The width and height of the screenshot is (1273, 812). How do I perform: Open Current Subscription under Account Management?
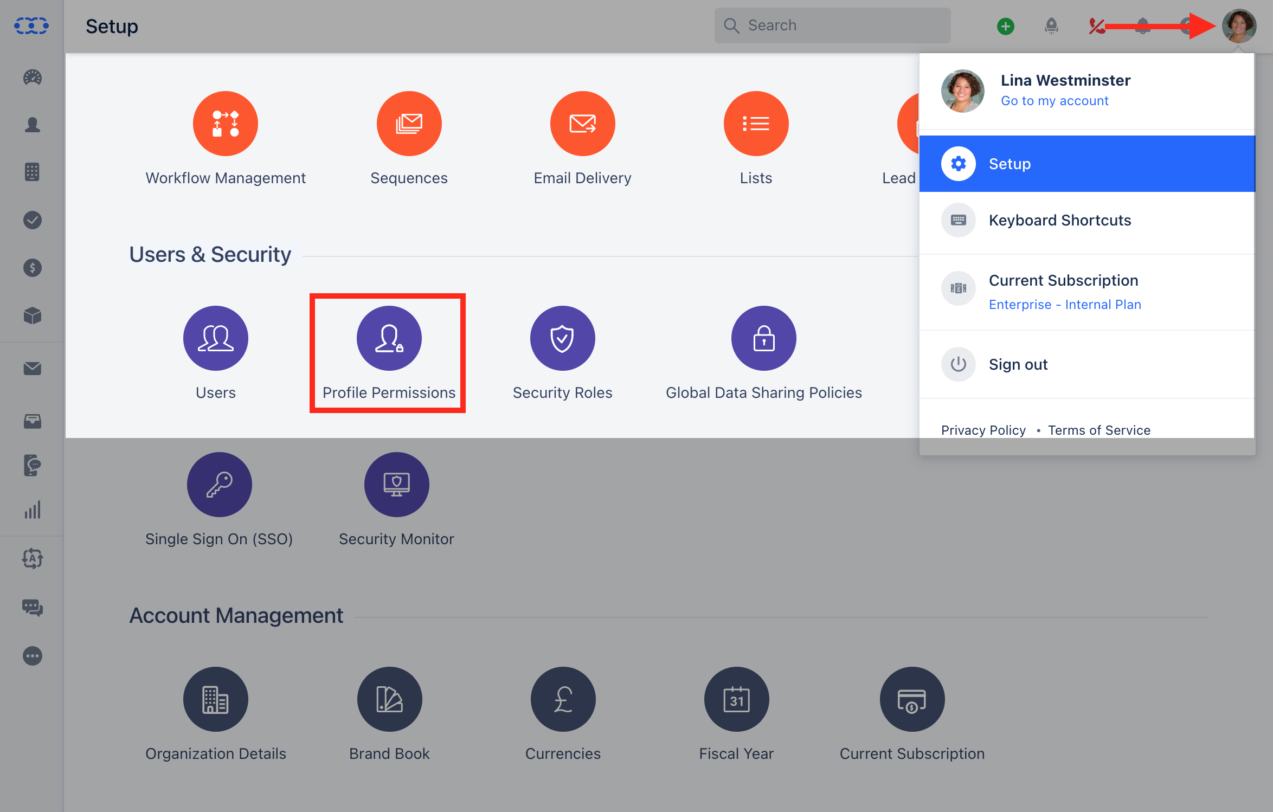[912, 699]
